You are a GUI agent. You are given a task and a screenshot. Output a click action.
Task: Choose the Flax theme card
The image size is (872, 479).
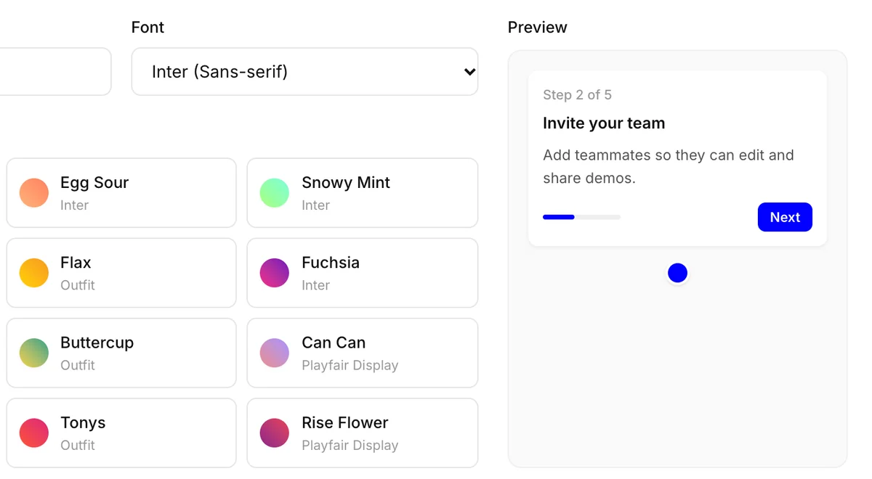point(121,273)
